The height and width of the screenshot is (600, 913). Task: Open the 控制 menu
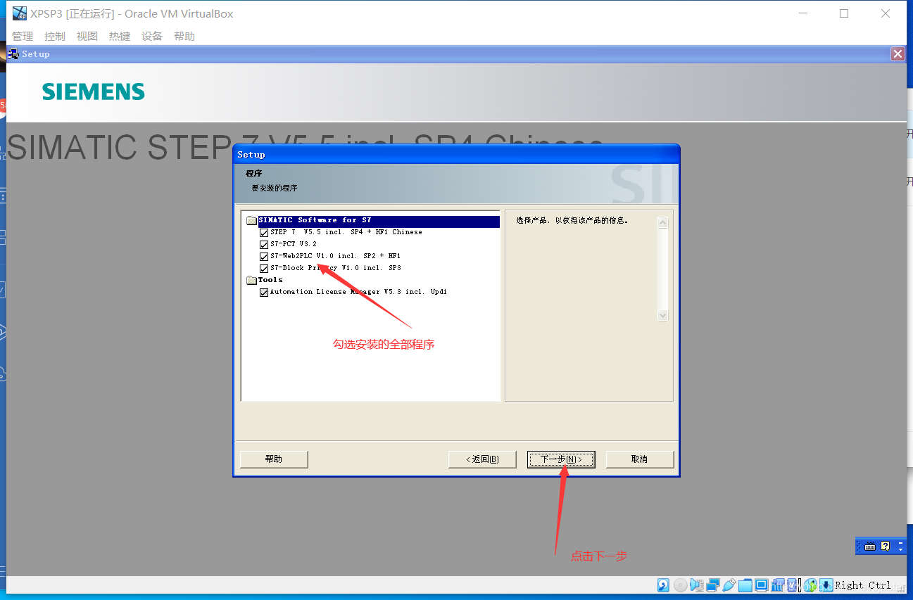pyautogui.click(x=54, y=37)
